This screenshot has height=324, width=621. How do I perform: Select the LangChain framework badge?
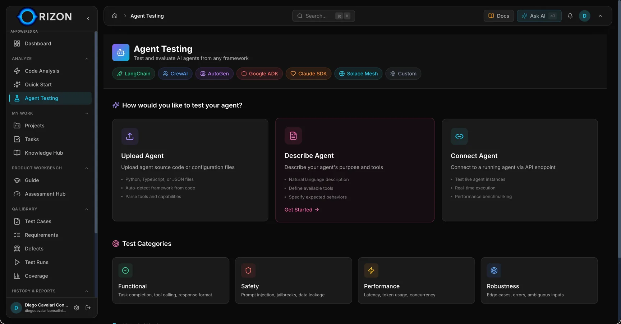pos(133,74)
